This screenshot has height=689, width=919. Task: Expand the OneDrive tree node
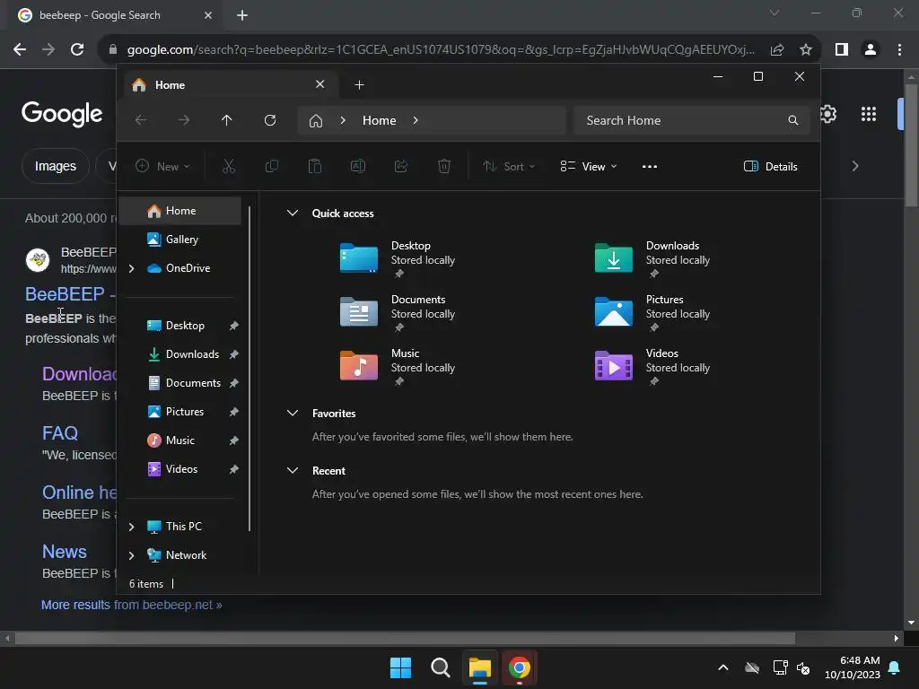131,268
